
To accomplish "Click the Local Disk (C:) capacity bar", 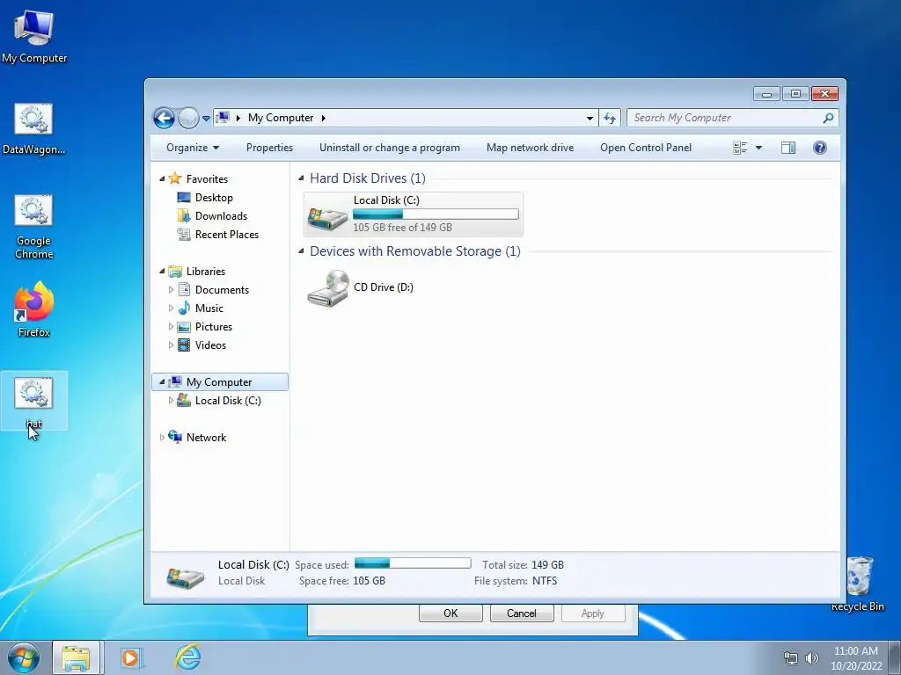I will click(x=436, y=214).
